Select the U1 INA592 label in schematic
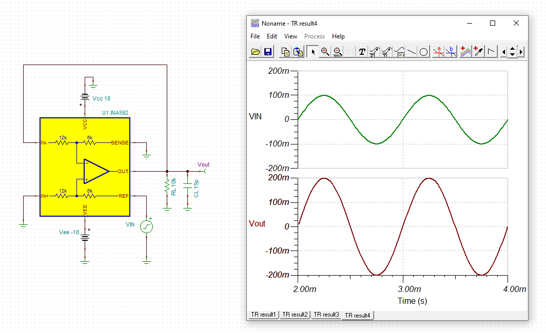The image size is (546, 333). (115, 113)
